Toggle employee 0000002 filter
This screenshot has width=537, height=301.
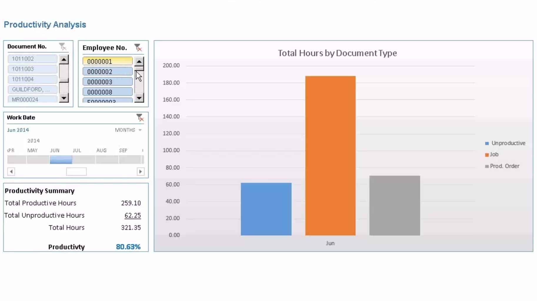pos(108,72)
